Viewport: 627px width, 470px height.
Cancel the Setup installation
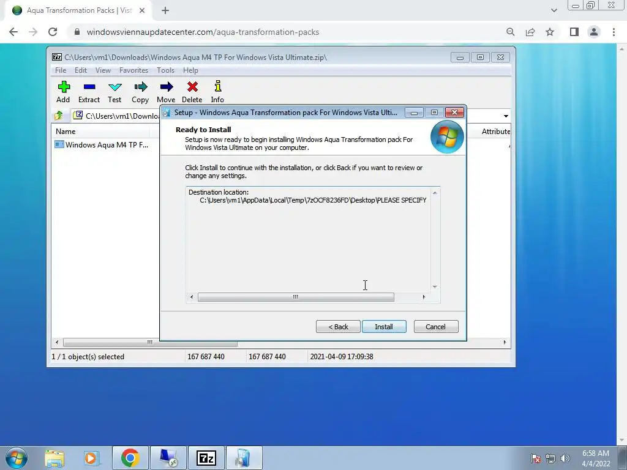click(x=436, y=327)
